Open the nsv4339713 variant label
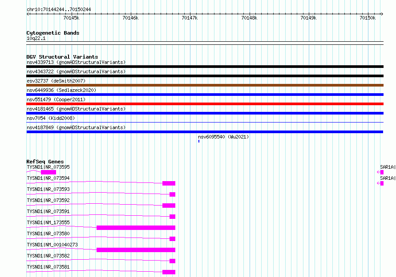 (x=76, y=62)
